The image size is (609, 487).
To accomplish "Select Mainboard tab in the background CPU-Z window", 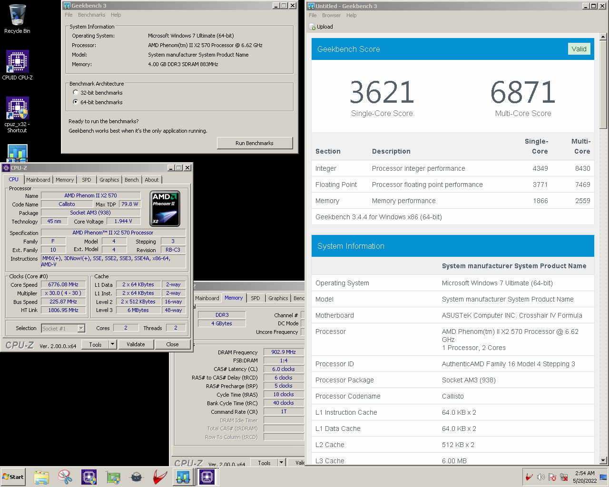I will (x=207, y=298).
